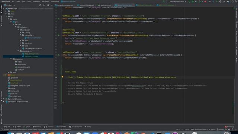Select README.md file in project tree
Viewport: 238px width, 134px height.
[14, 96]
